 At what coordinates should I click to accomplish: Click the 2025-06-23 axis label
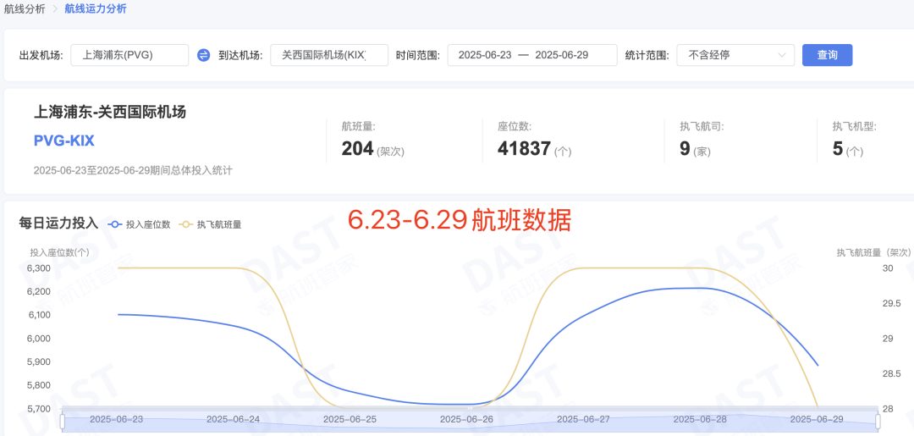click(x=117, y=419)
